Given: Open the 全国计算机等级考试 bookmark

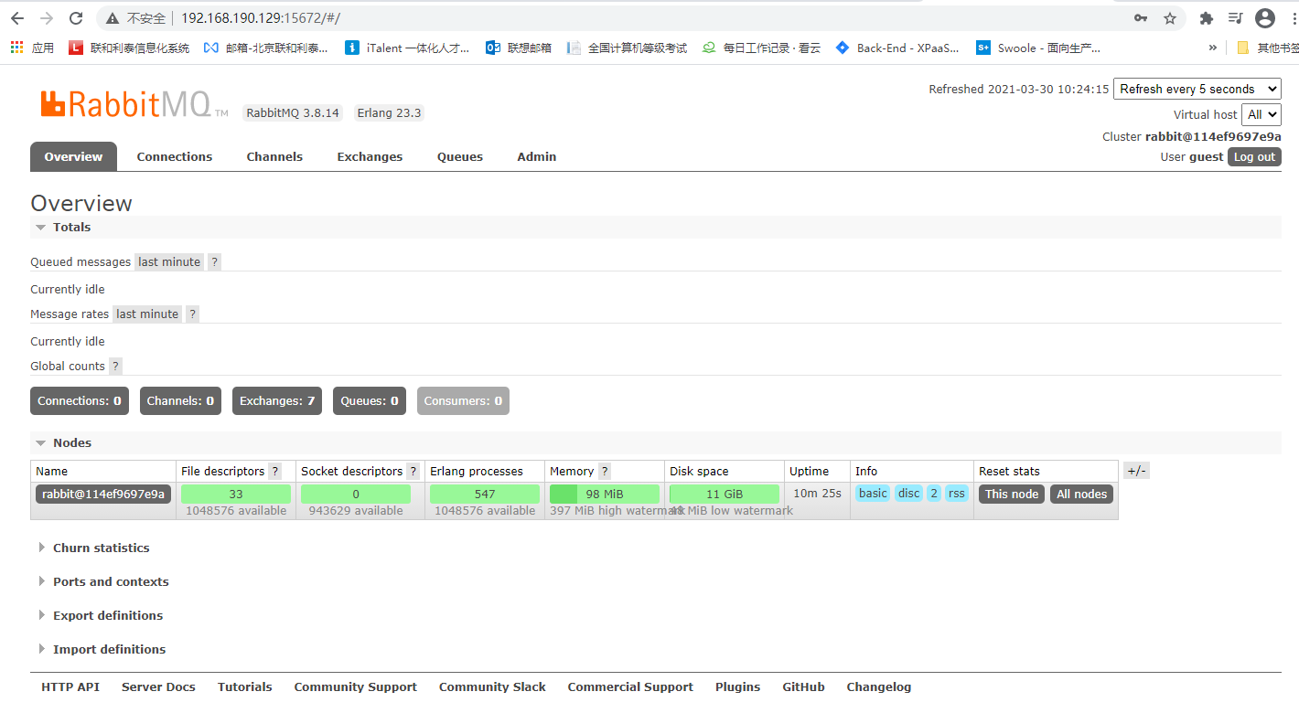Looking at the screenshot, I should click(628, 48).
